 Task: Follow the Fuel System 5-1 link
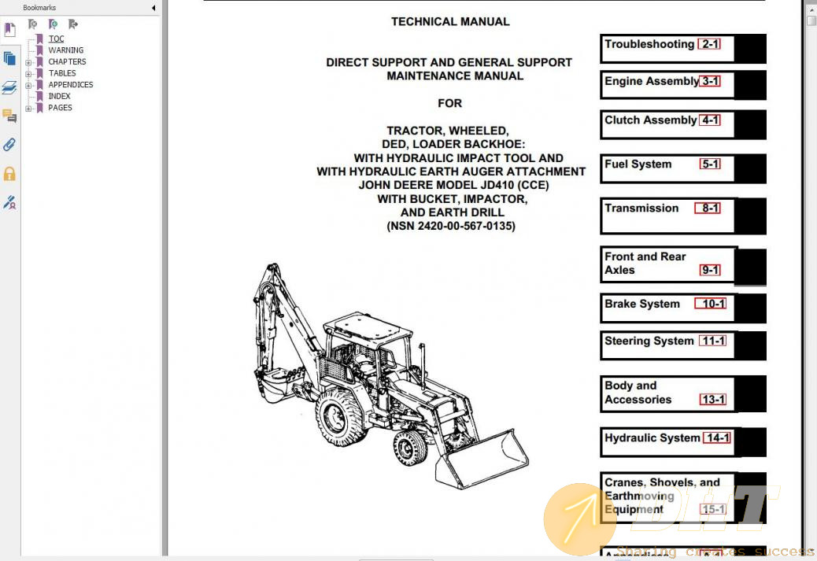710,164
